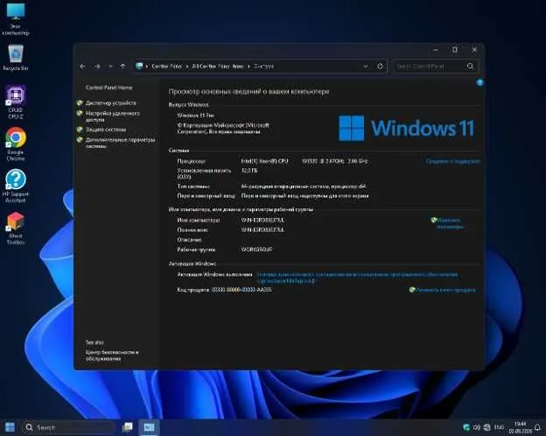
Task: Open the Windows Start menu
Action: pyautogui.click(x=10, y=427)
